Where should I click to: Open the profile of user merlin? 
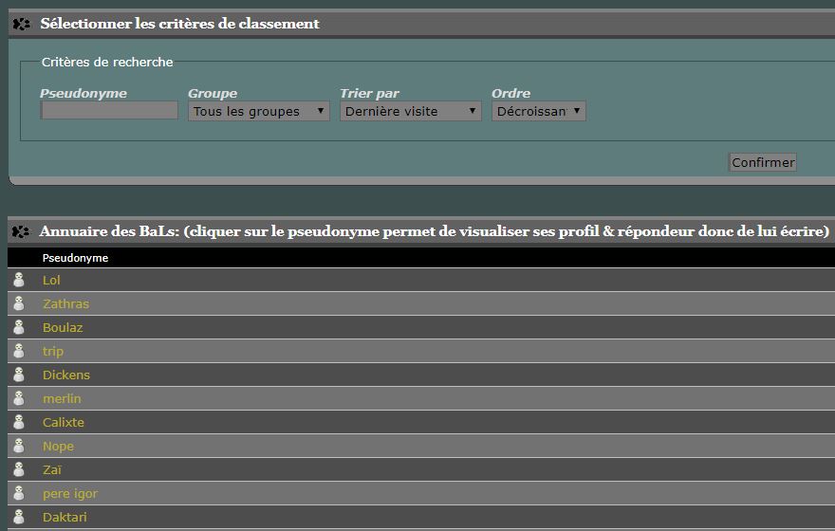tap(62, 398)
